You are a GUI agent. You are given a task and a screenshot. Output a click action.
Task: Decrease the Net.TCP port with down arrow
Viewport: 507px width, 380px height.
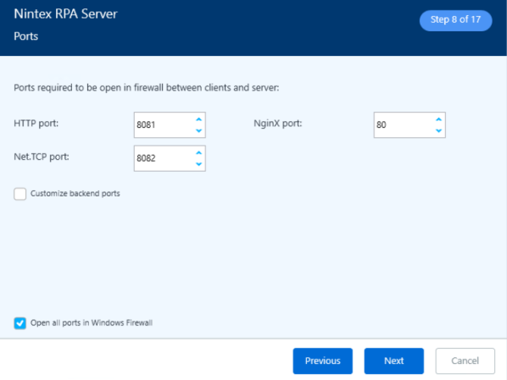[199, 164]
